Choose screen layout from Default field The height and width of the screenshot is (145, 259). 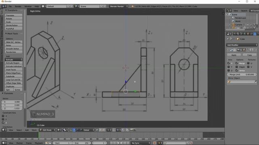coord(56,6)
